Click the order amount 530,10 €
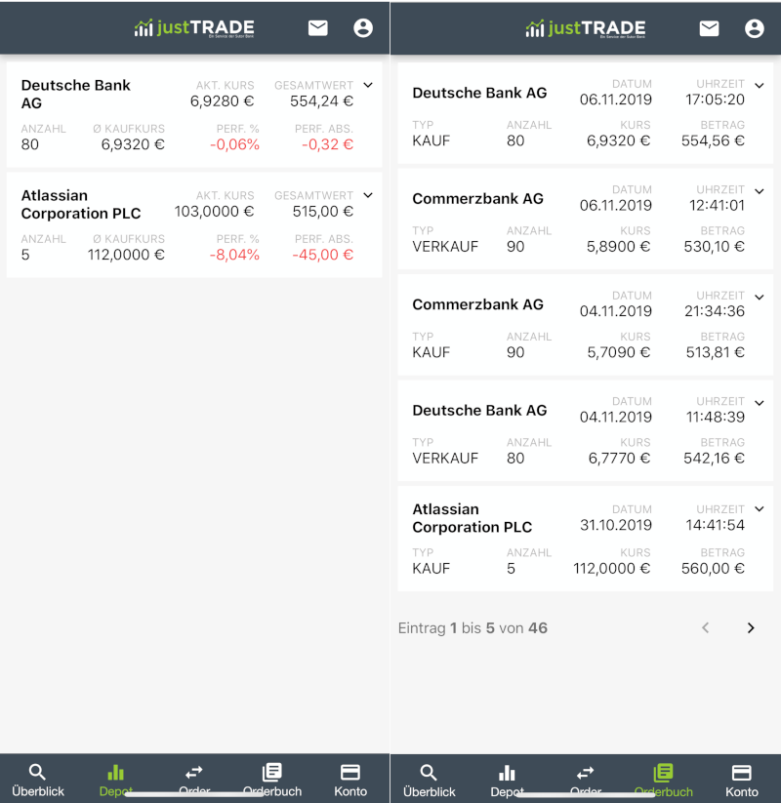The image size is (781, 803). 714,246
